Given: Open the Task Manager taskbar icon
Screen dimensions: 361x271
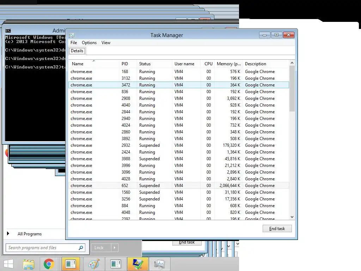Looking at the screenshot, I should click(160, 264).
